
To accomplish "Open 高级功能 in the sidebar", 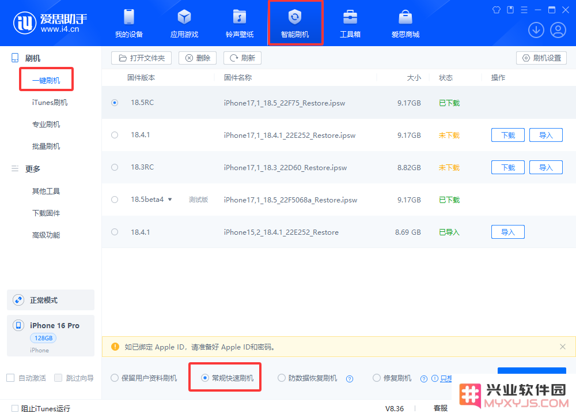I will [46, 235].
